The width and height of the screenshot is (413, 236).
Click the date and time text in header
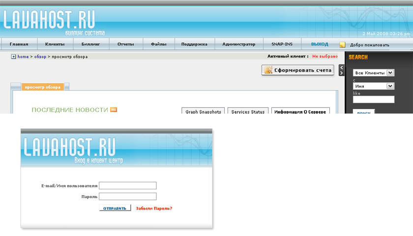(386, 34)
